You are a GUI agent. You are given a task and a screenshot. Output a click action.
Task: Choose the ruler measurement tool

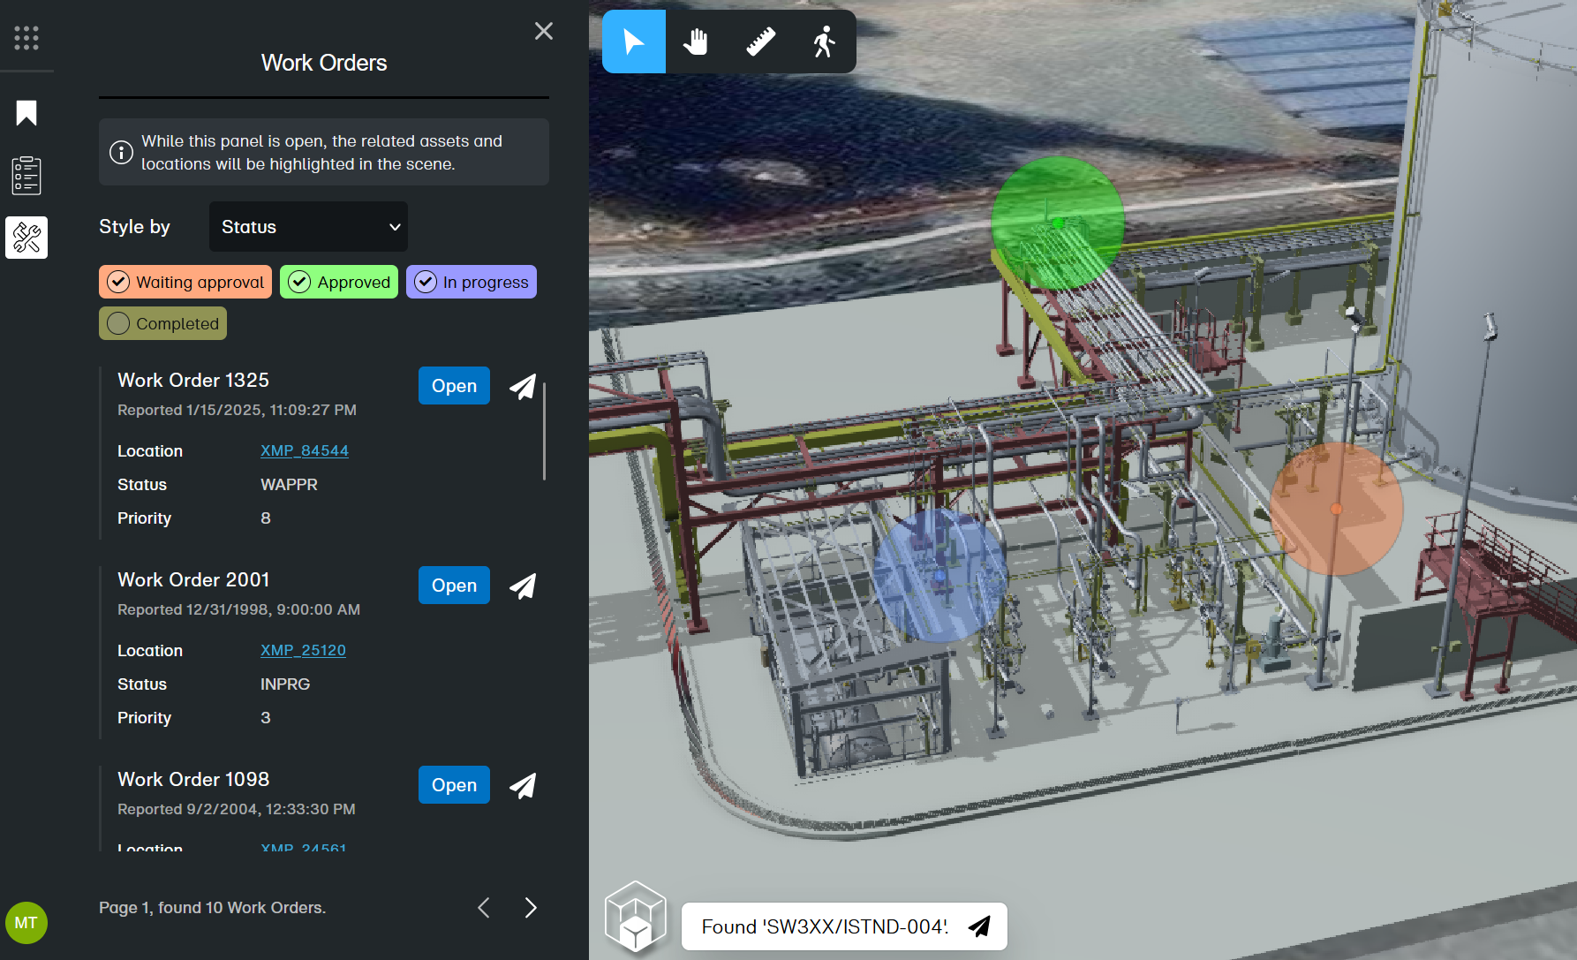pos(760,42)
